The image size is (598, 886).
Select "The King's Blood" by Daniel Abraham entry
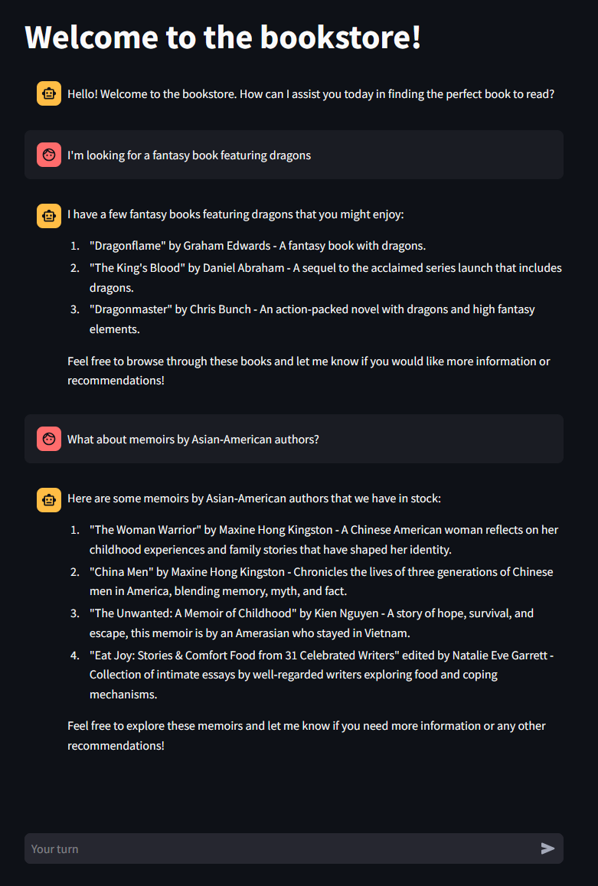[x=325, y=277]
